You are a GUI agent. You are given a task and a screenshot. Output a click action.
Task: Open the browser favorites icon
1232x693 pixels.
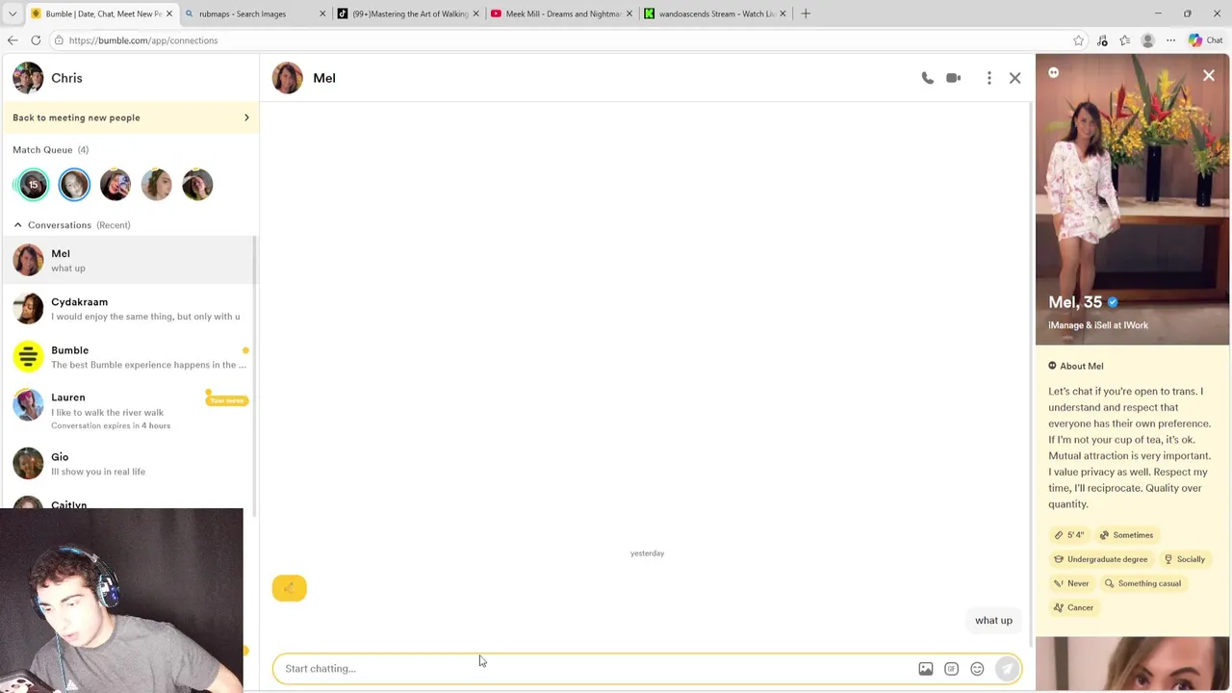(x=1124, y=40)
